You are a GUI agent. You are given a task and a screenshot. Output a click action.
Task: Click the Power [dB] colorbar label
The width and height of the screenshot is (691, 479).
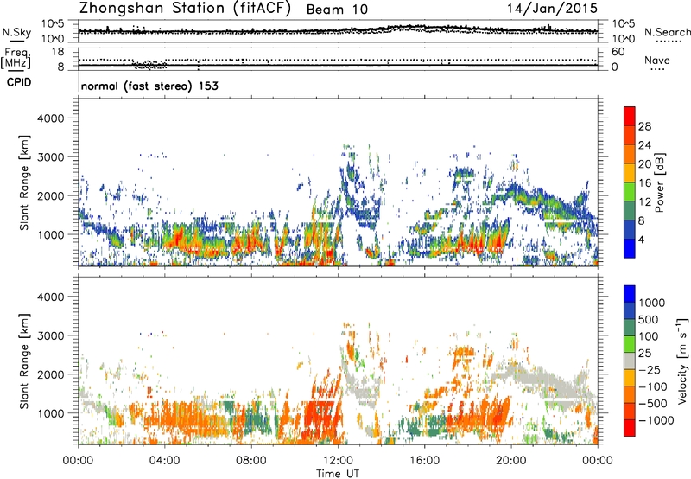[x=659, y=182]
